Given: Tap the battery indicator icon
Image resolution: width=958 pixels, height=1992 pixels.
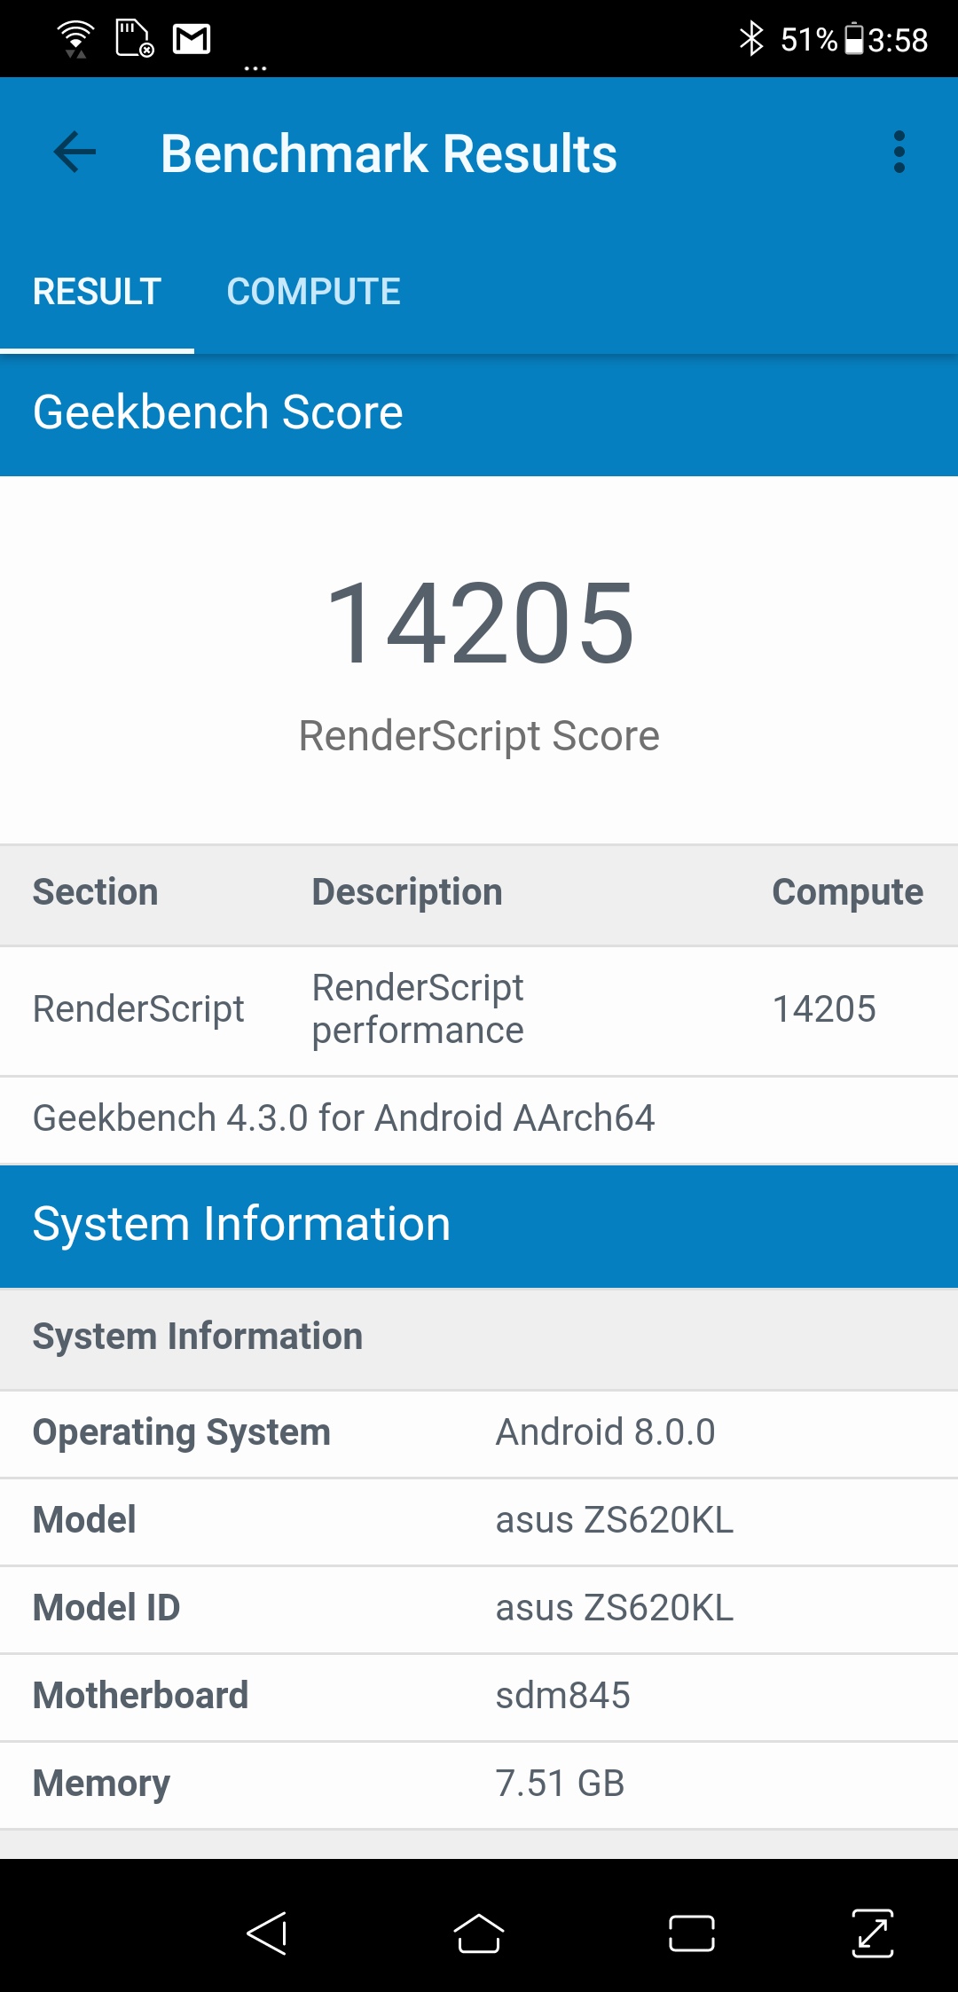Looking at the screenshot, I should [853, 39].
